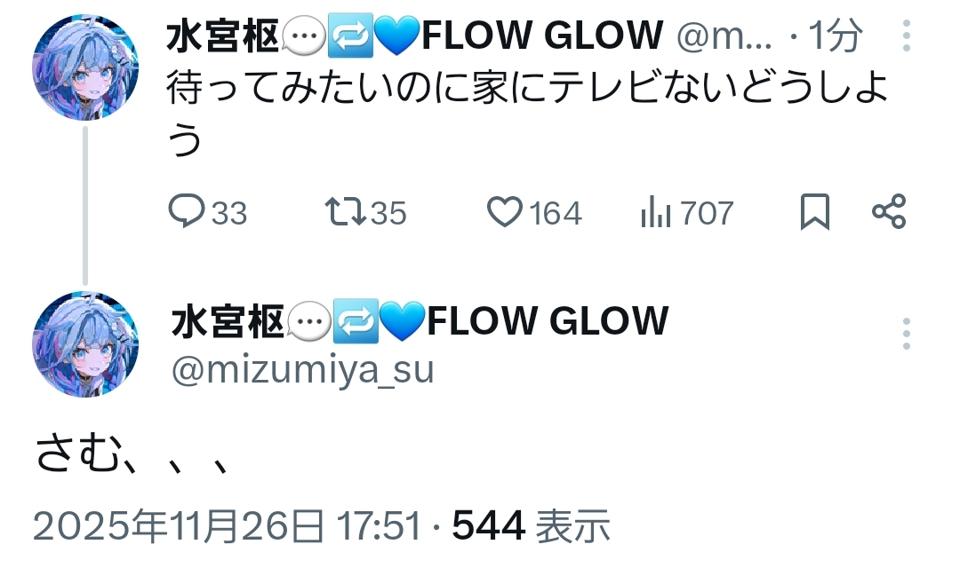Open profile picture on second tweet
This screenshot has width=960, height=568.
pos(85,344)
